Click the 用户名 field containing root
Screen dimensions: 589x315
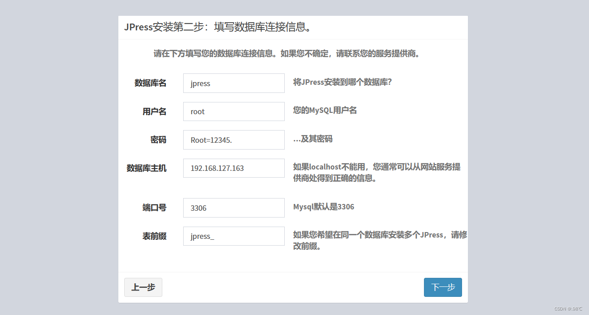[234, 111]
